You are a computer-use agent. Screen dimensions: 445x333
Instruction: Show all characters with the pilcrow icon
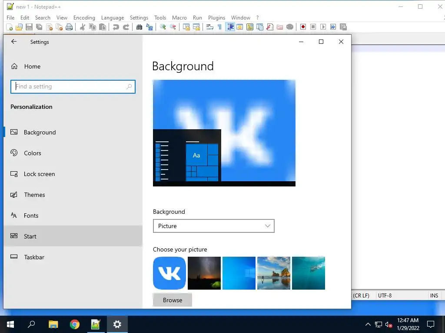219,27
